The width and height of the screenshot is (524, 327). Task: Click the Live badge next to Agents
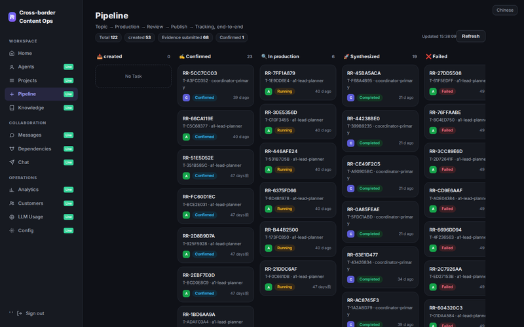click(x=69, y=67)
